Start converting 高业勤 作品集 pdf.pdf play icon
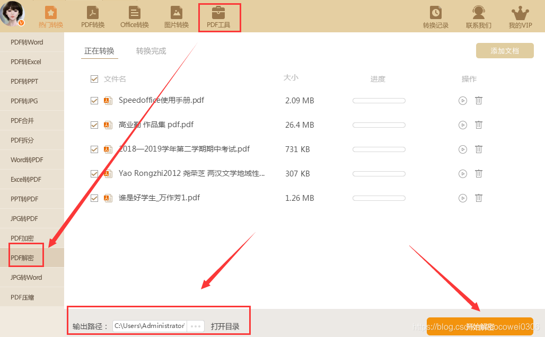 pyautogui.click(x=463, y=125)
